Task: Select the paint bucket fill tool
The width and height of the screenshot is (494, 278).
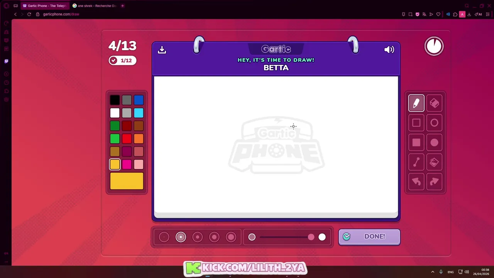Action: point(434,162)
